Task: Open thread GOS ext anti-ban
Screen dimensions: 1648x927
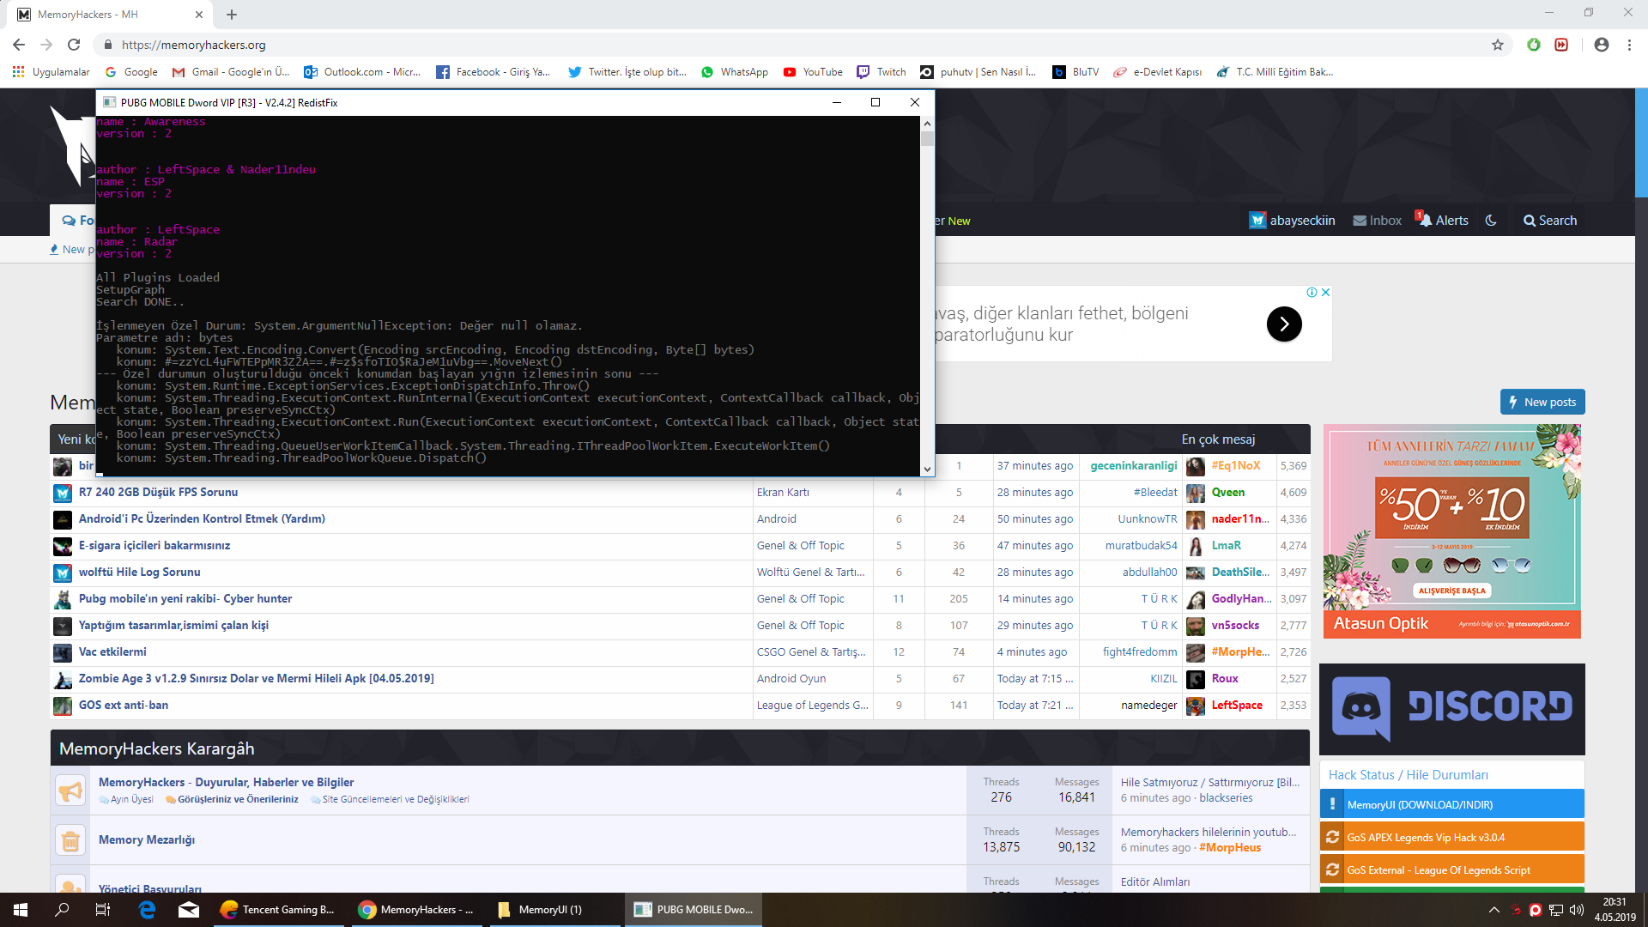Action: click(124, 705)
